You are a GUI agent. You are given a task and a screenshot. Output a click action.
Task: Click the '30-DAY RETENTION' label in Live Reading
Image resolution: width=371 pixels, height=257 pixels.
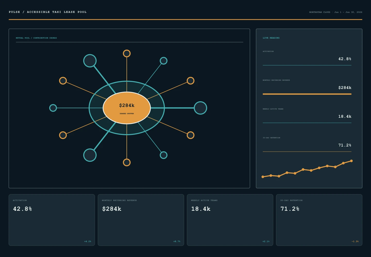(x=272, y=138)
